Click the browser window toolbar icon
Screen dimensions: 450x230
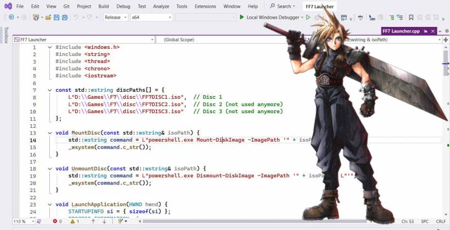(x=344, y=18)
